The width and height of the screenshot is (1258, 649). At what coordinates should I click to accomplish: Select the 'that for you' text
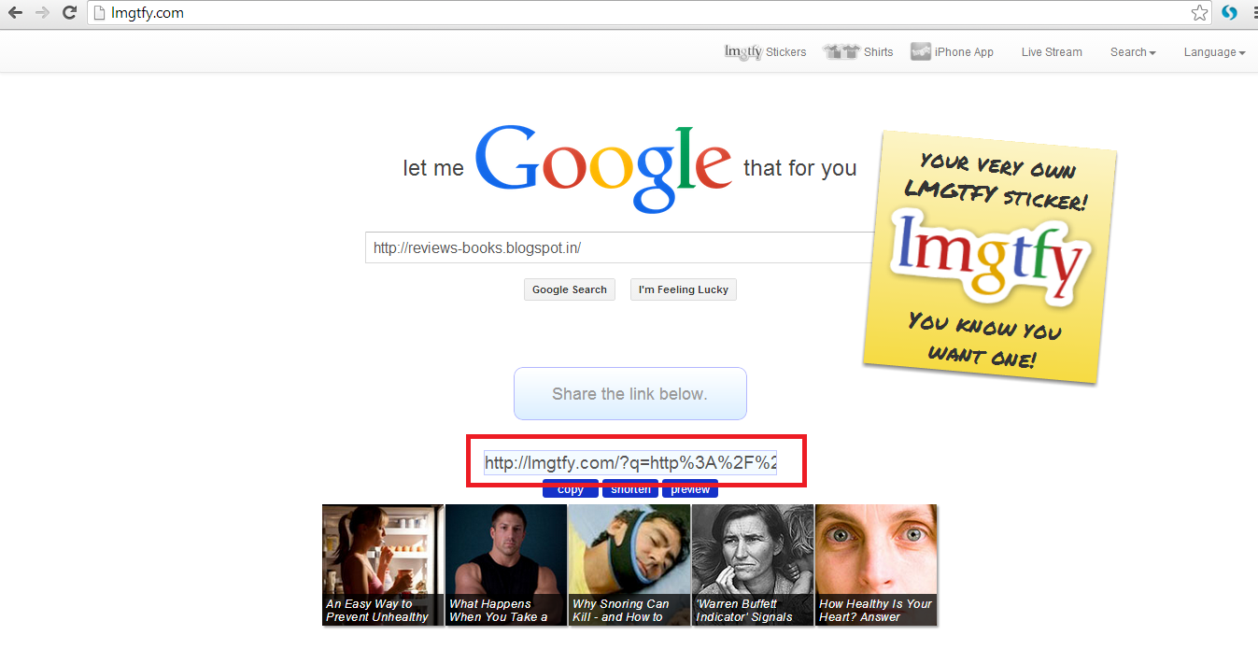click(x=800, y=168)
